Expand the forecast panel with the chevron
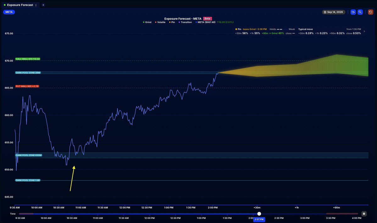The image size is (377, 223). [364, 31]
